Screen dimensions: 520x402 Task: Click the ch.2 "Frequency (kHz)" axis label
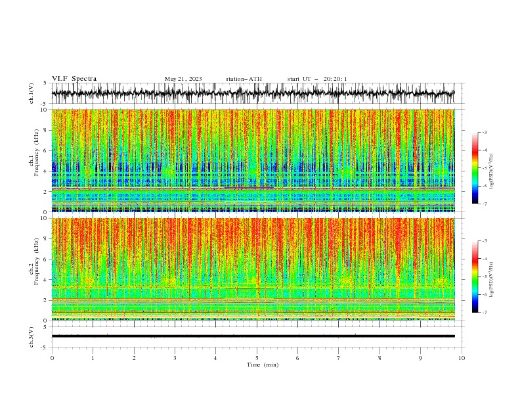coord(37,261)
